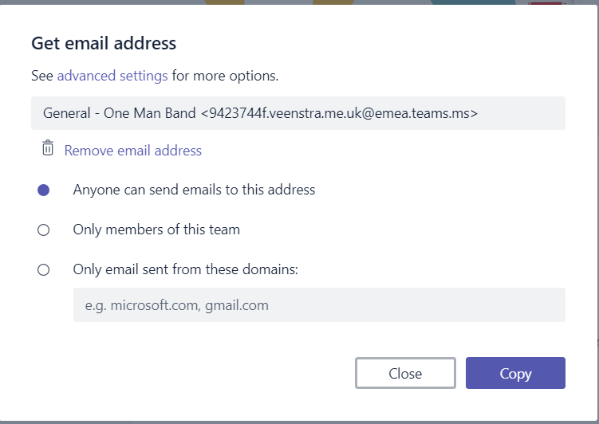Copy the email address
Screen dimensions: 599x424
(x=515, y=373)
